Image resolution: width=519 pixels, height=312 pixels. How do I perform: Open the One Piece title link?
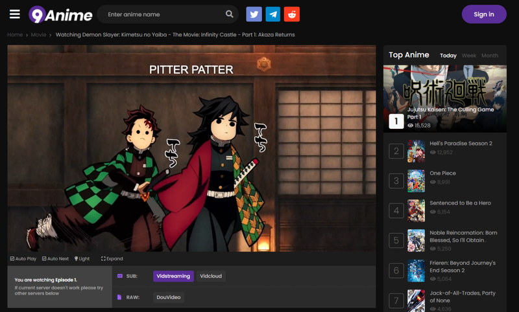(442, 173)
